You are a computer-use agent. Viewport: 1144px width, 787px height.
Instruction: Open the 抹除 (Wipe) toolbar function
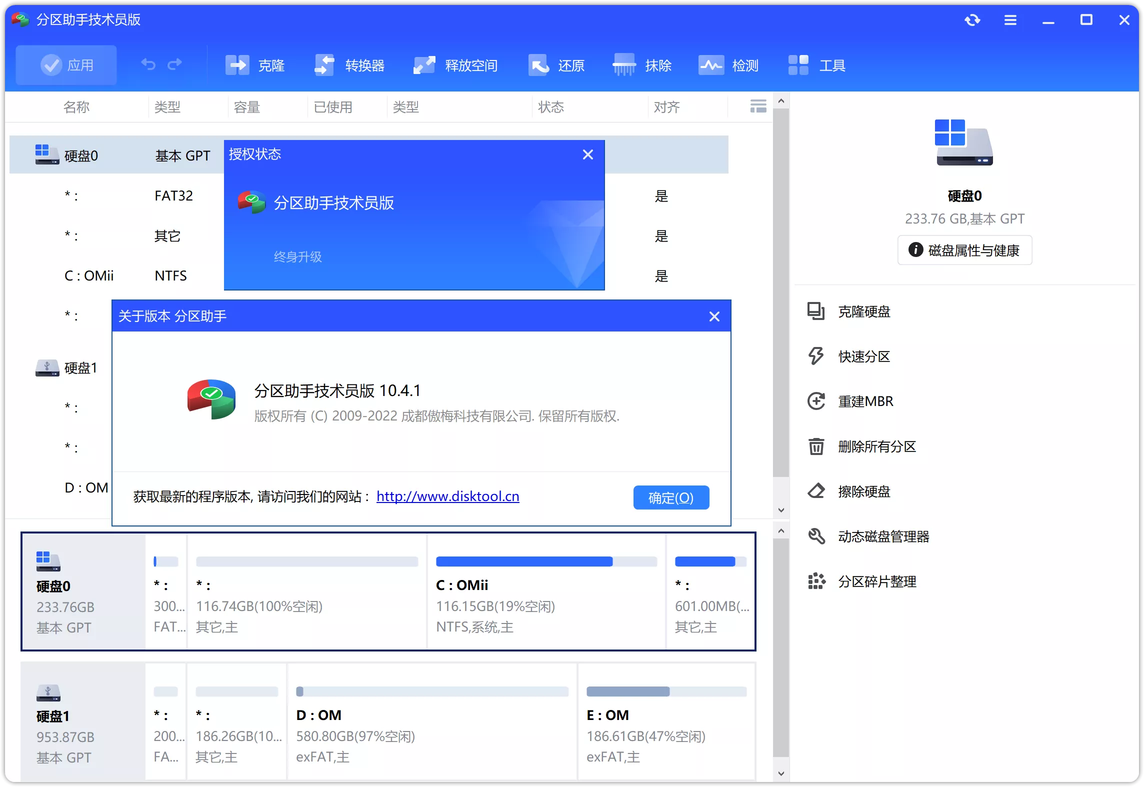(642, 64)
